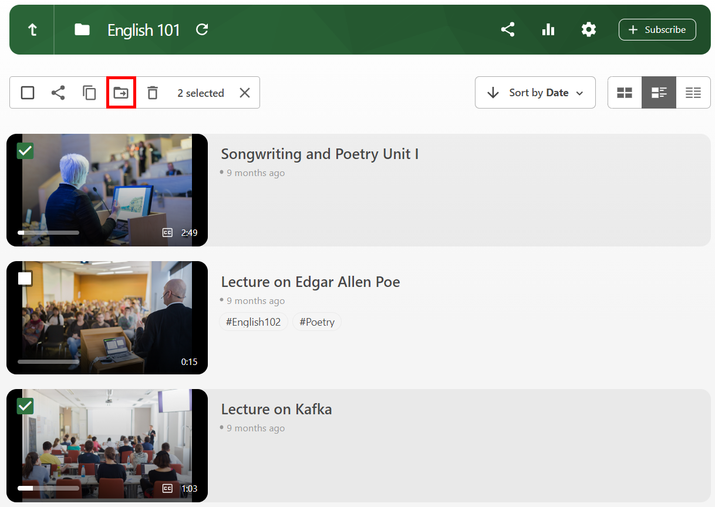Go up to the parent folder
The width and height of the screenshot is (715, 507).
pos(32,30)
